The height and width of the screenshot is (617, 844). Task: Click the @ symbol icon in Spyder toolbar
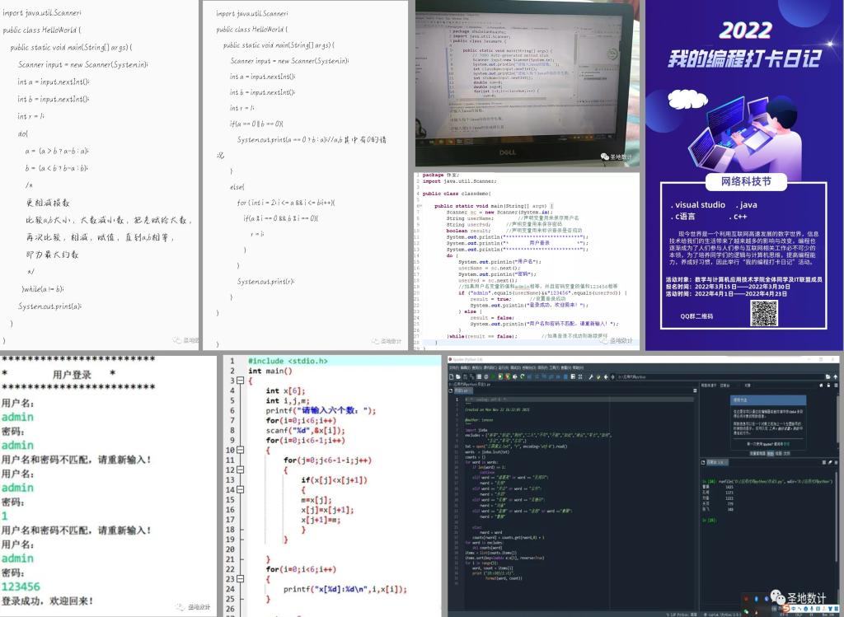coord(485,377)
